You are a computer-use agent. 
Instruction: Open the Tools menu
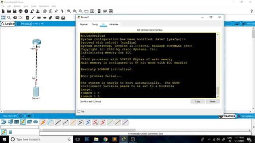point(33,6)
